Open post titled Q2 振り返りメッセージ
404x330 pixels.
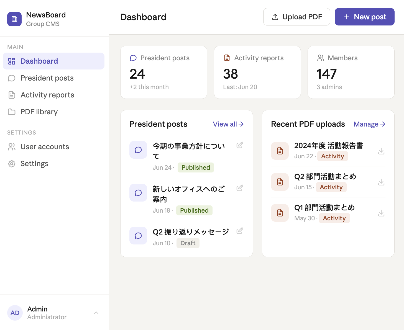[191, 232]
